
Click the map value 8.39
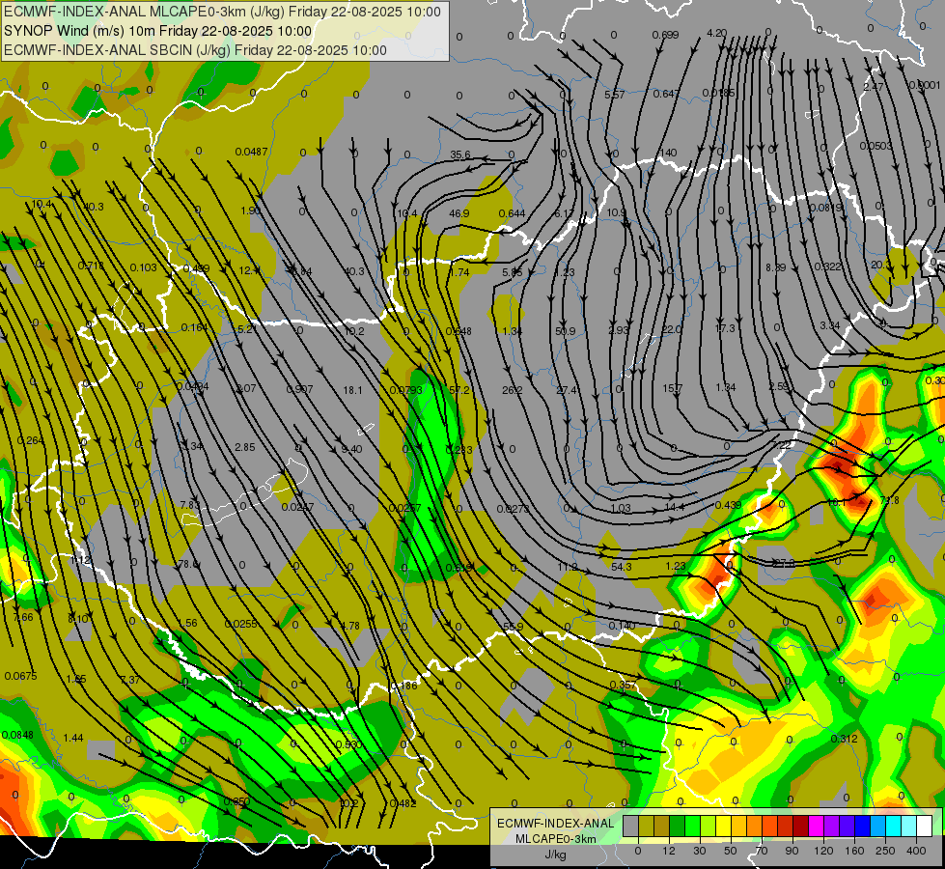coord(776,267)
